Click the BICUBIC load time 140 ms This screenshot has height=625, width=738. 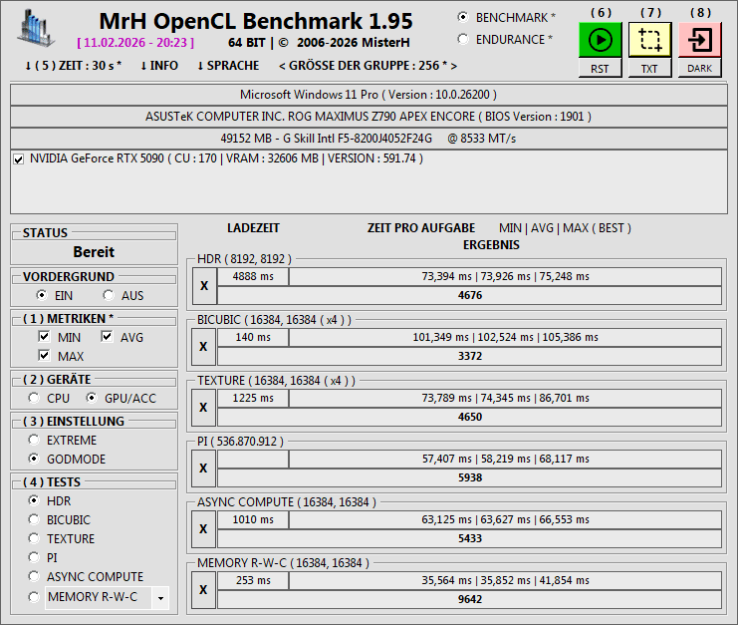pos(253,337)
